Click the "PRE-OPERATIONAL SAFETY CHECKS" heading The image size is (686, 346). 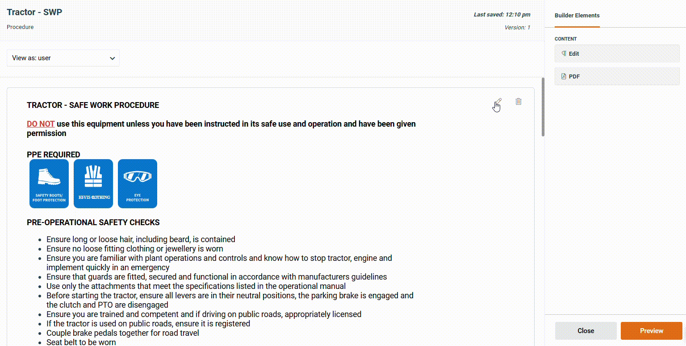tap(93, 222)
